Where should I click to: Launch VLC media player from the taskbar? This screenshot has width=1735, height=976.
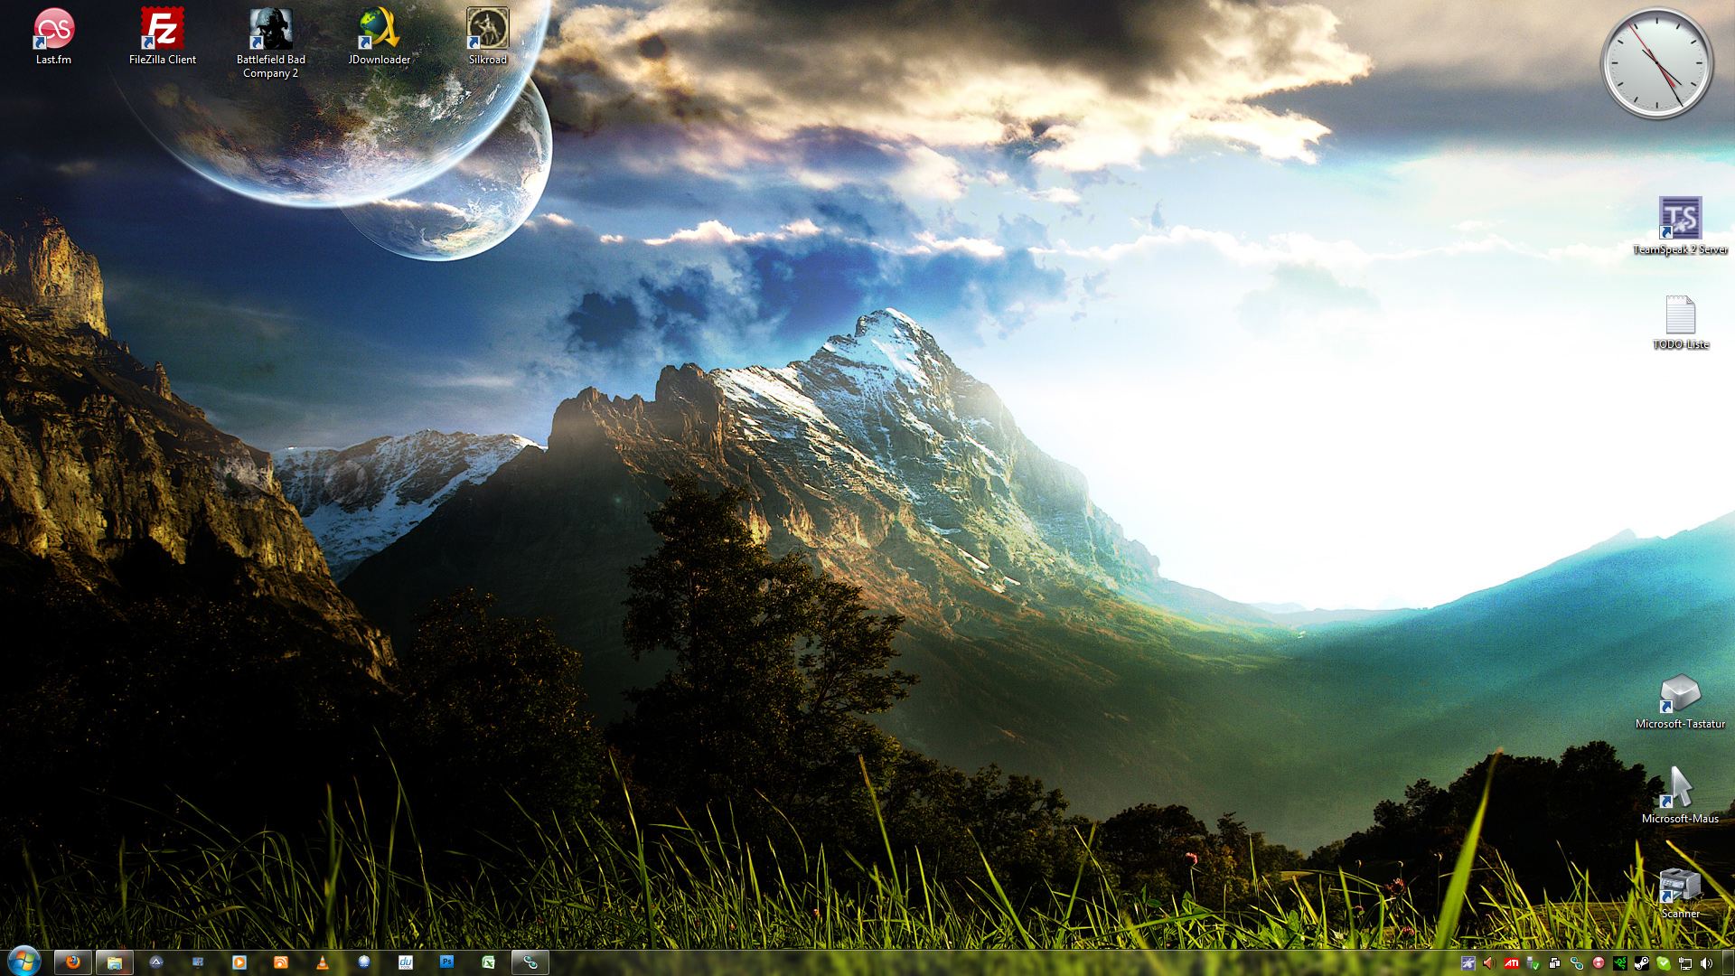pos(323,962)
